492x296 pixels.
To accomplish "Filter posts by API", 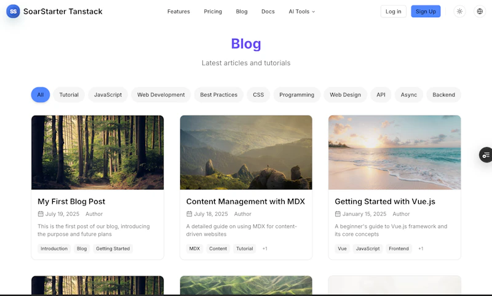I will pyautogui.click(x=381, y=95).
